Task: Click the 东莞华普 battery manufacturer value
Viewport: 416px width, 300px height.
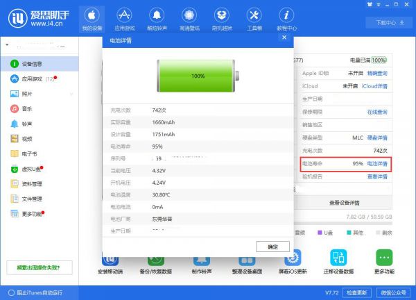Action: click(162, 219)
